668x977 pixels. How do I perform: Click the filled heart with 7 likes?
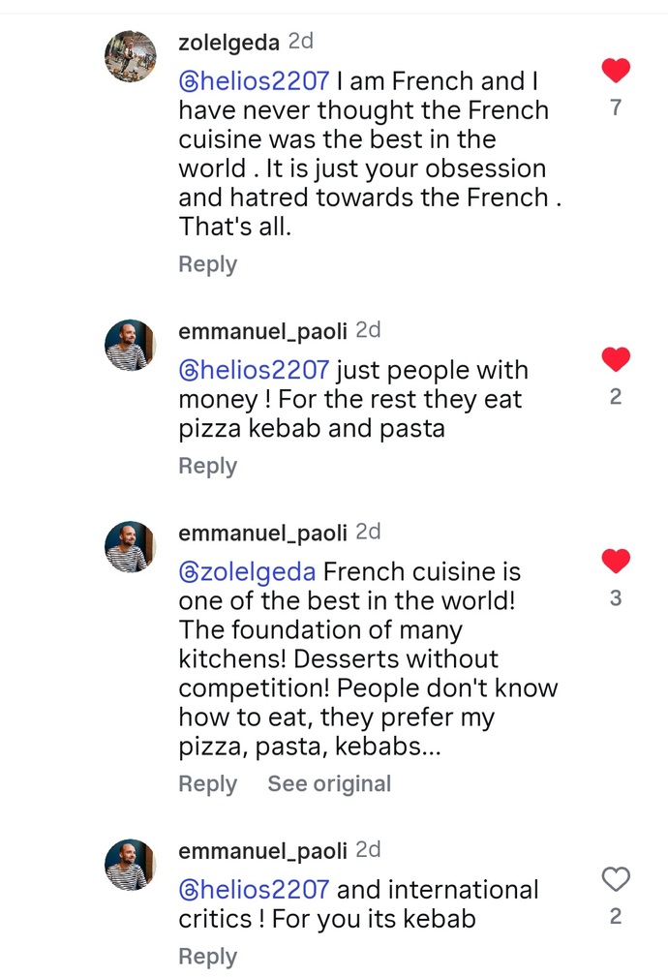616,70
